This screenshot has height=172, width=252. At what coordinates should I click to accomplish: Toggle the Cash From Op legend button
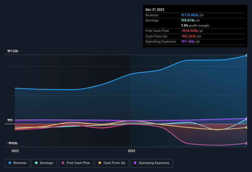pyautogui.click(x=112, y=163)
